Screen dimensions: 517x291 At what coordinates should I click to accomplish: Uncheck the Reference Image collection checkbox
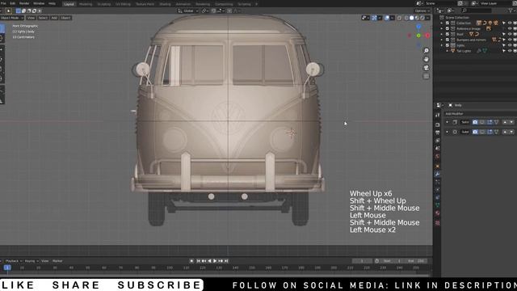tap(448, 29)
